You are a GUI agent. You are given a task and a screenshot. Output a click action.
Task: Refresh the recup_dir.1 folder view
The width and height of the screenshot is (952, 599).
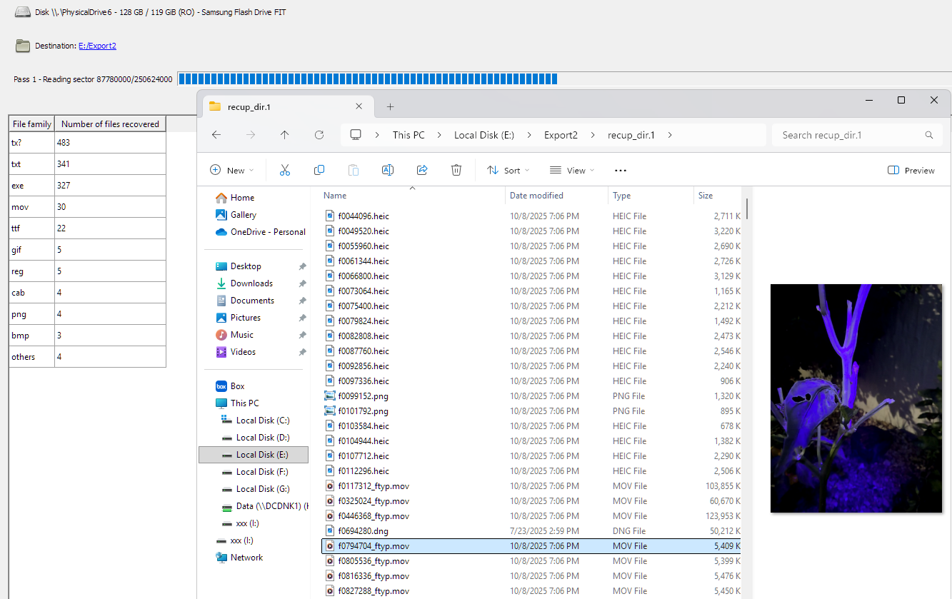click(x=319, y=135)
